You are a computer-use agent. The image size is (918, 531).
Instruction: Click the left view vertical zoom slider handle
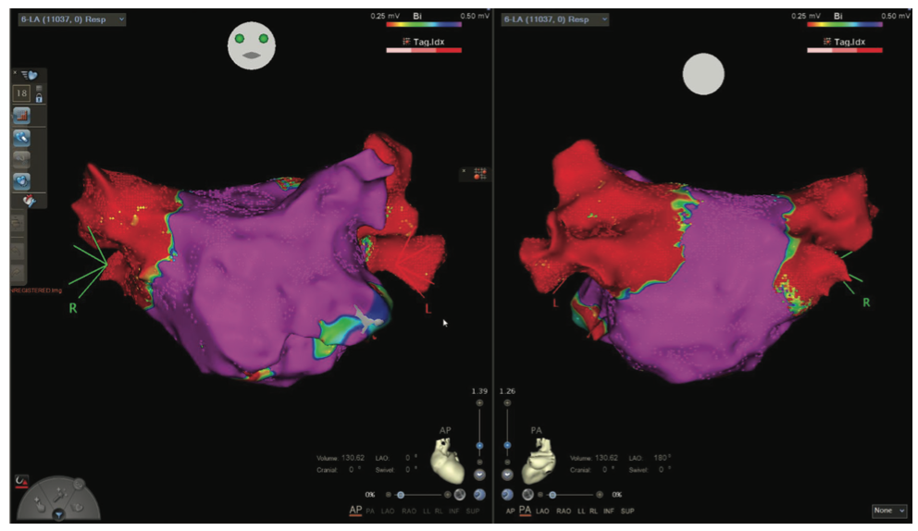479,445
